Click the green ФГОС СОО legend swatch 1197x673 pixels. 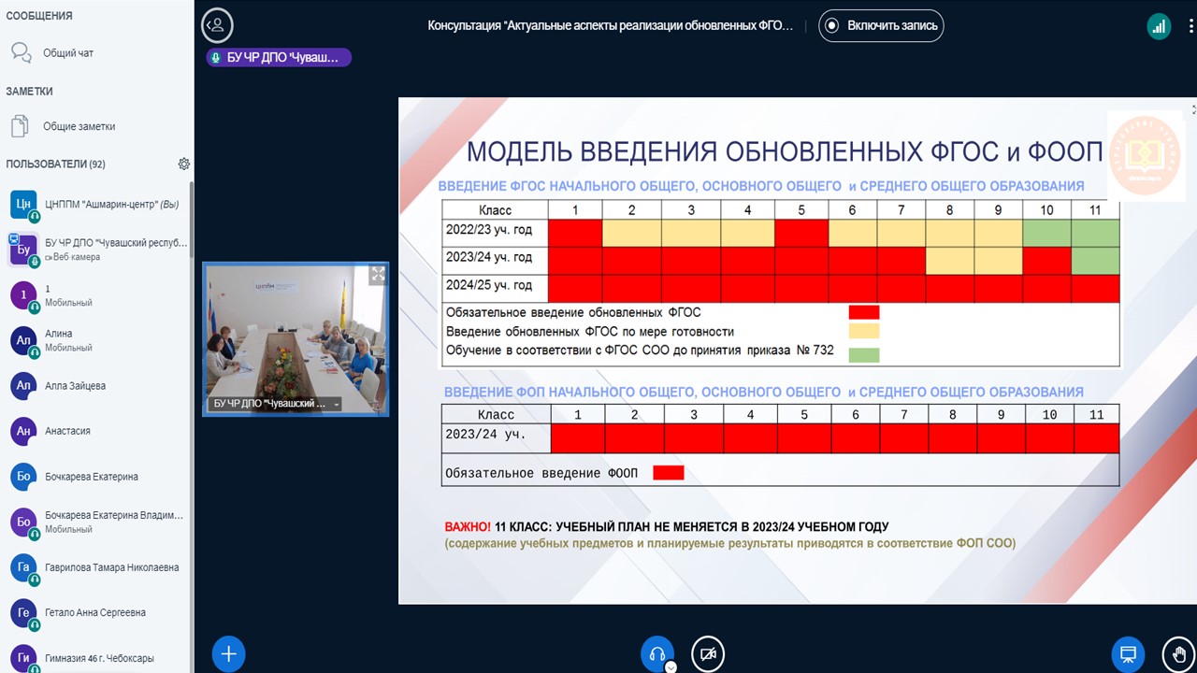[x=863, y=354]
